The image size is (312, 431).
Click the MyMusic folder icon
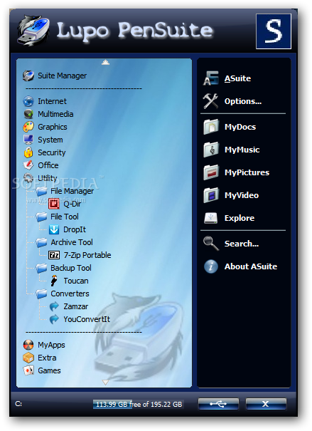coord(211,150)
